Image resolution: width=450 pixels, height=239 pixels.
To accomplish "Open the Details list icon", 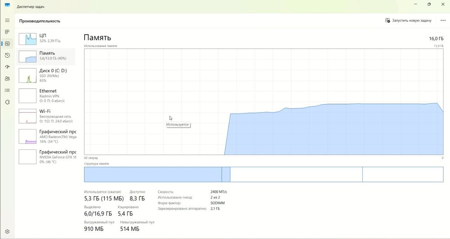I will point(8,90).
